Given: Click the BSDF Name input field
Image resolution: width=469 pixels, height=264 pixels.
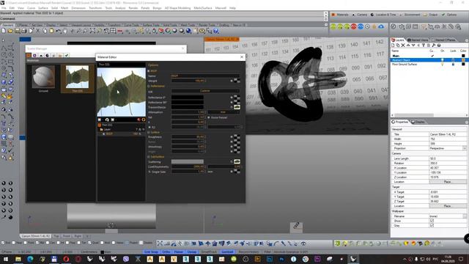Looking at the screenshot, I should click(205, 76).
